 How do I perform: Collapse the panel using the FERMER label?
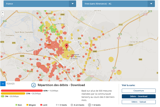click(x=10, y=84)
